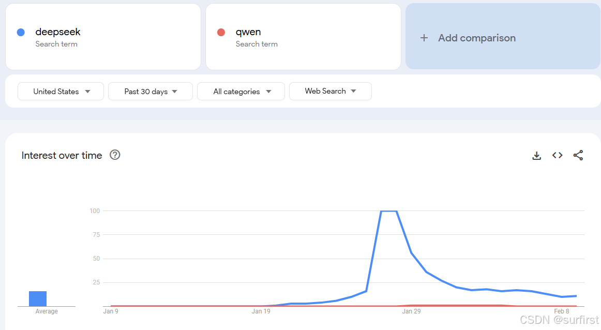Screen dimensions: 601x330
Task: Click the Interest over time heading
Action: (62, 155)
